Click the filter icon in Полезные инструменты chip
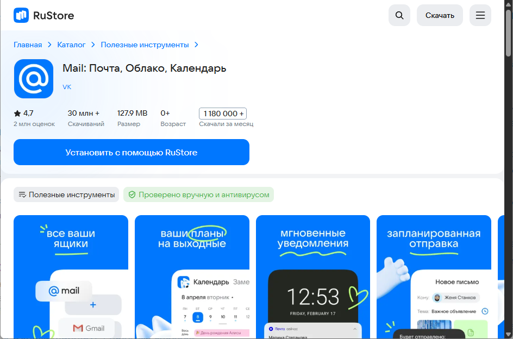 [x=22, y=194]
